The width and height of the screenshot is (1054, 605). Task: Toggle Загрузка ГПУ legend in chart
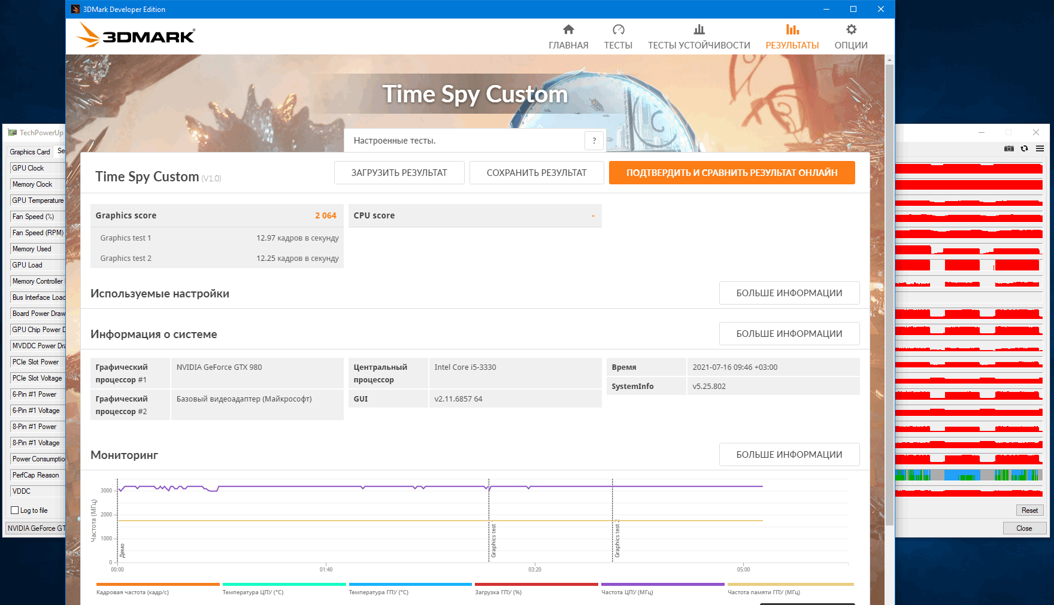coord(537,589)
